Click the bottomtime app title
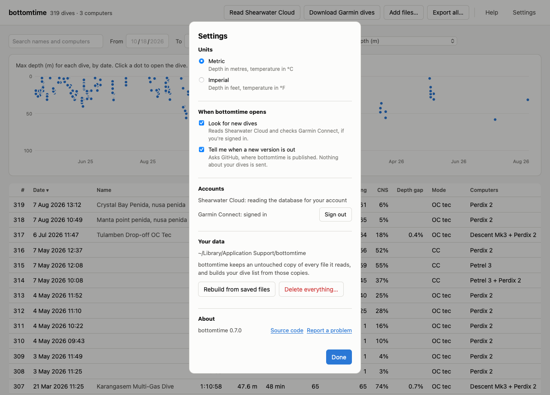This screenshot has height=395, width=550. [x=27, y=12]
